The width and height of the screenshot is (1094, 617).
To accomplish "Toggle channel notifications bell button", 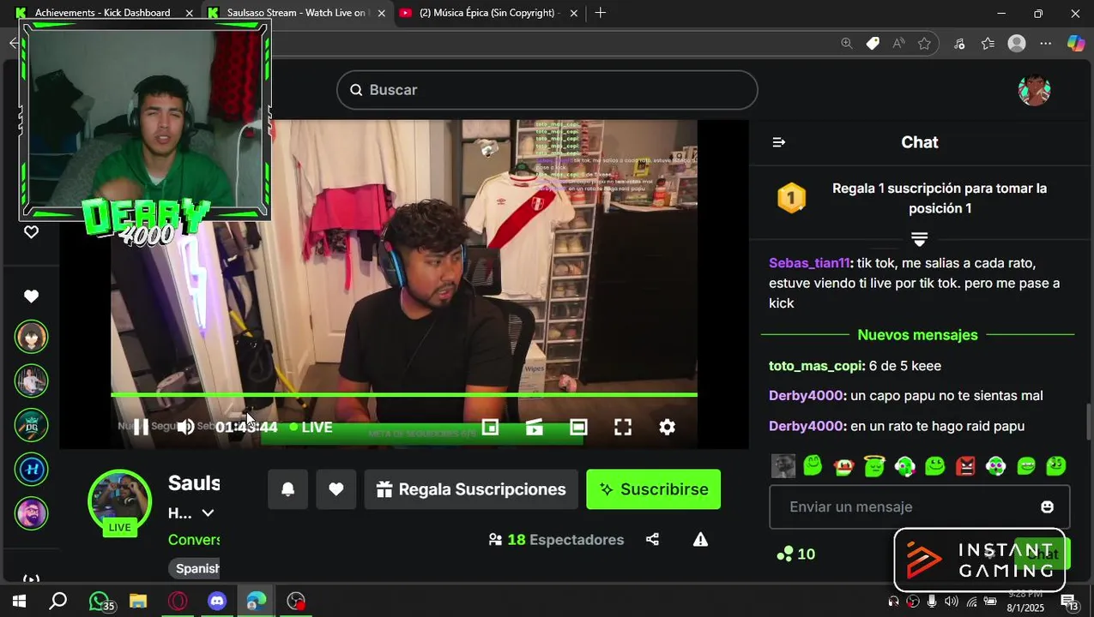I will tap(288, 489).
